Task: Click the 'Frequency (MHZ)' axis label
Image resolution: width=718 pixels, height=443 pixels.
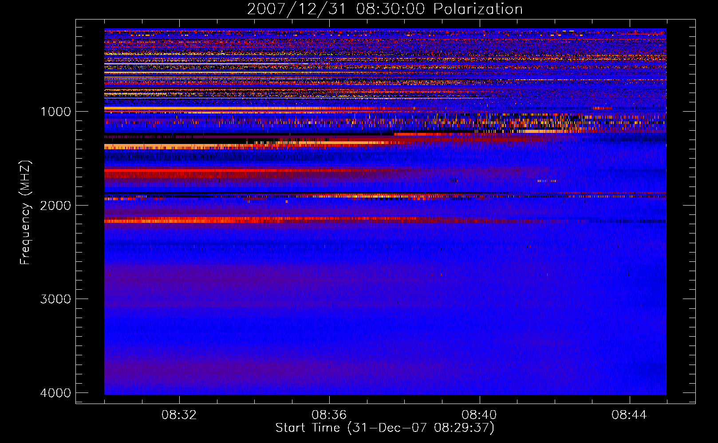Action: (25, 213)
